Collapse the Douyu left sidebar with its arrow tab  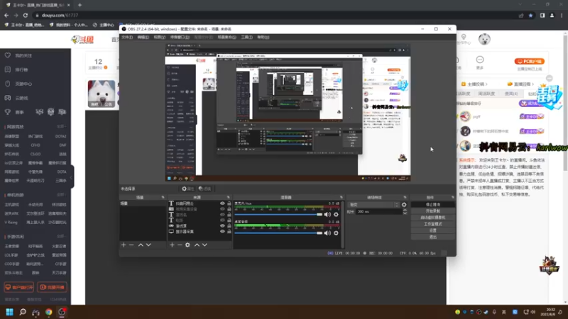72,177
